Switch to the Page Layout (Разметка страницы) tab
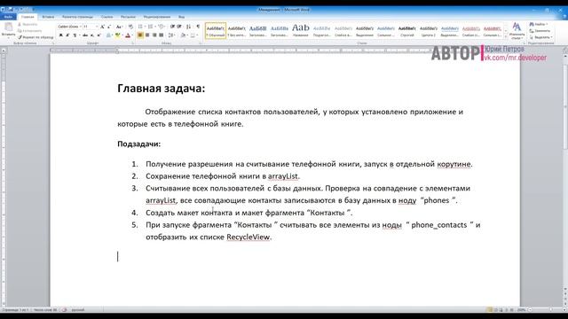The image size is (568, 319). pos(77,17)
